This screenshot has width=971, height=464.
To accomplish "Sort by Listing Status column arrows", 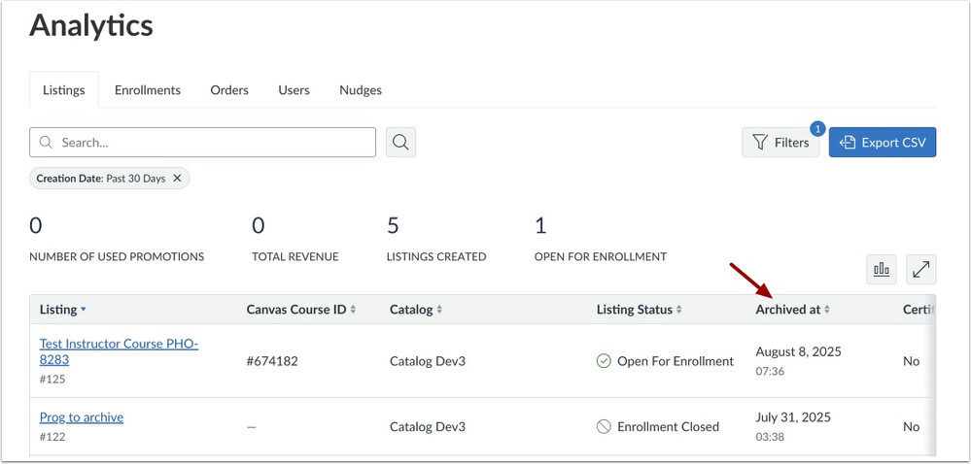I will [x=678, y=310].
